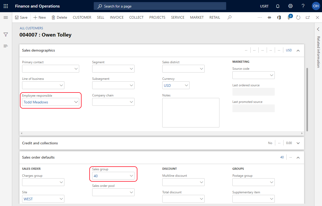Click the 004007 : Owen Tolley heading

click(45, 35)
